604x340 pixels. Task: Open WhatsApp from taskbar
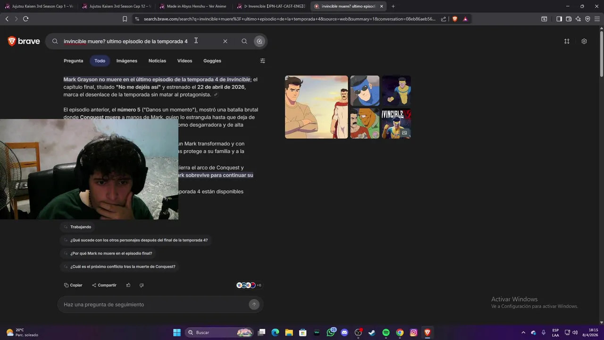(331, 332)
